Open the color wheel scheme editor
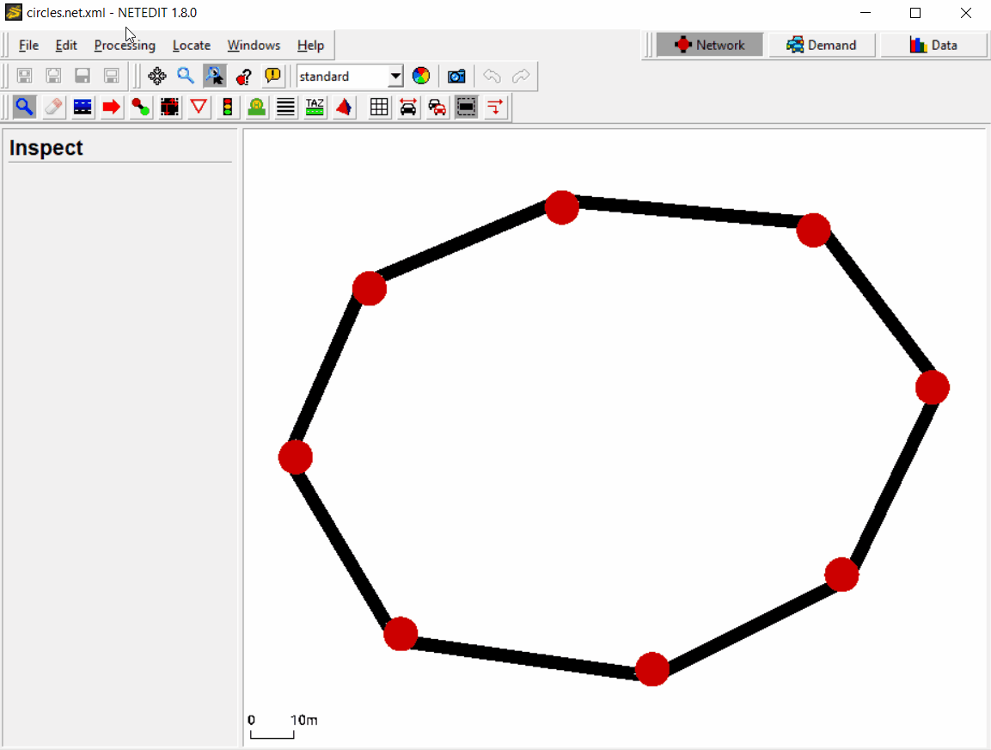 coord(421,76)
